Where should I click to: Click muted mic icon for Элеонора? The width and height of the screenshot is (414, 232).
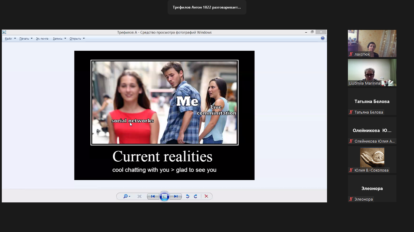tap(351, 199)
